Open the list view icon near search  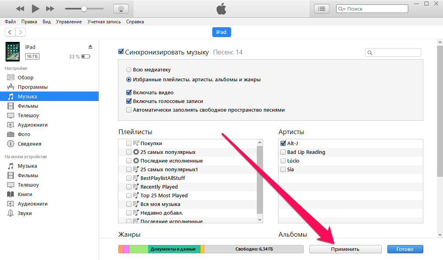tap(322, 9)
